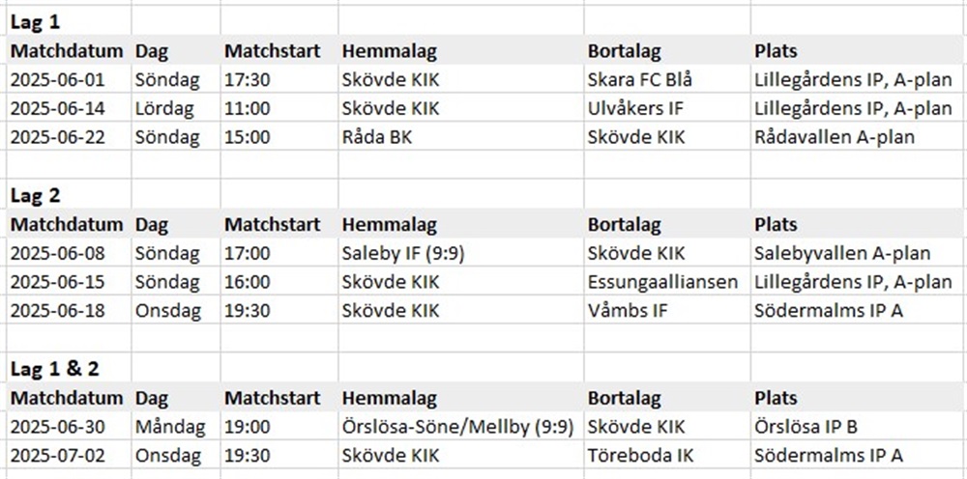The image size is (967, 479).
Task: Select the date cell 2025-07-02
Action: click(x=70, y=456)
